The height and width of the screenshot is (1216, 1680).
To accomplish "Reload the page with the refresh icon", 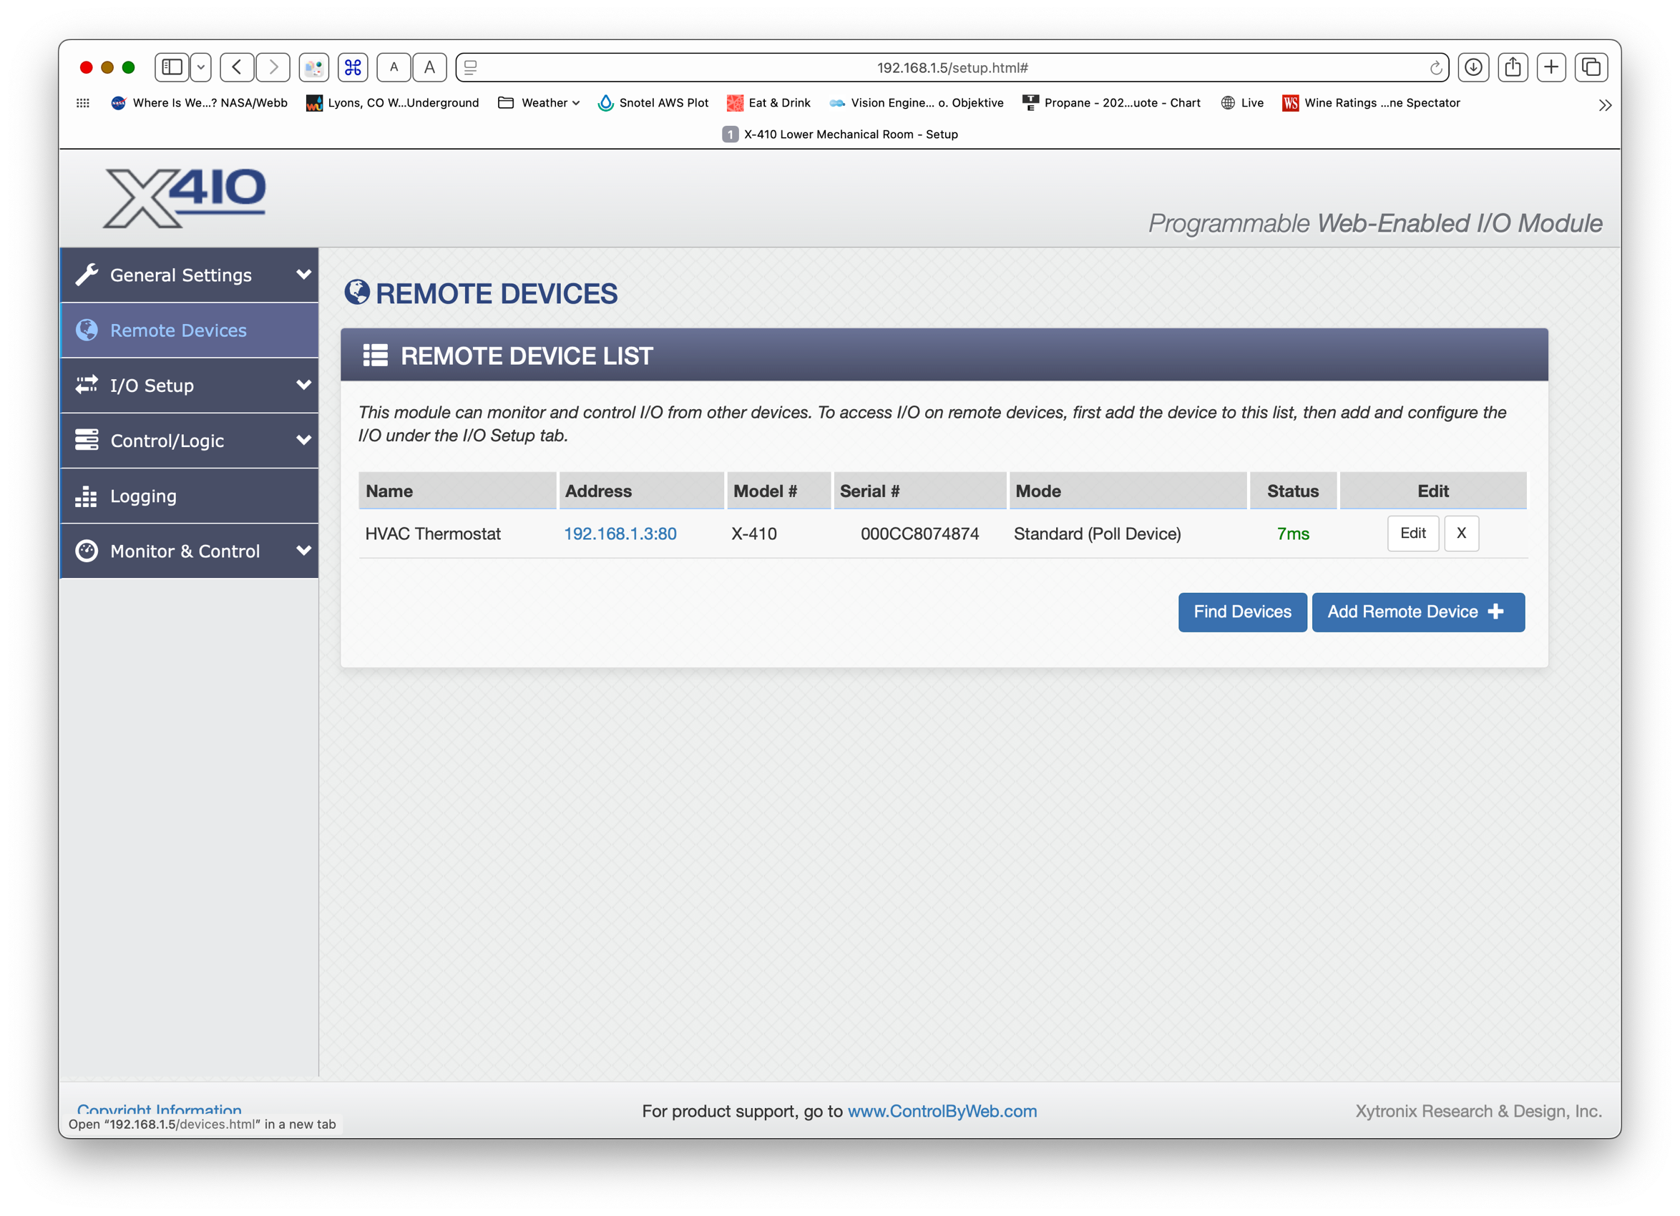I will pos(1435,67).
